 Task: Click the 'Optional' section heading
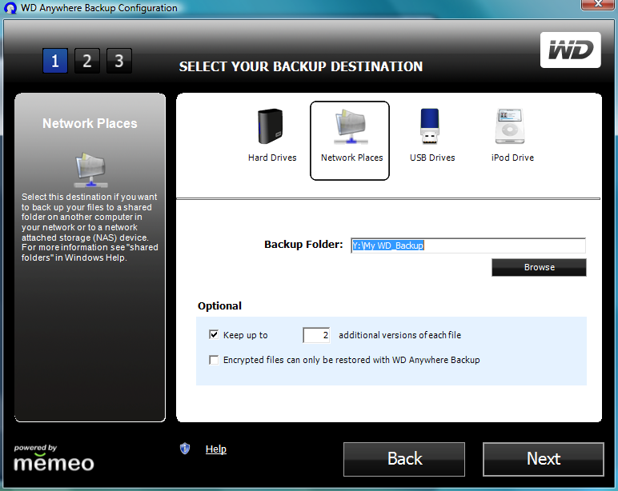pyautogui.click(x=219, y=306)
